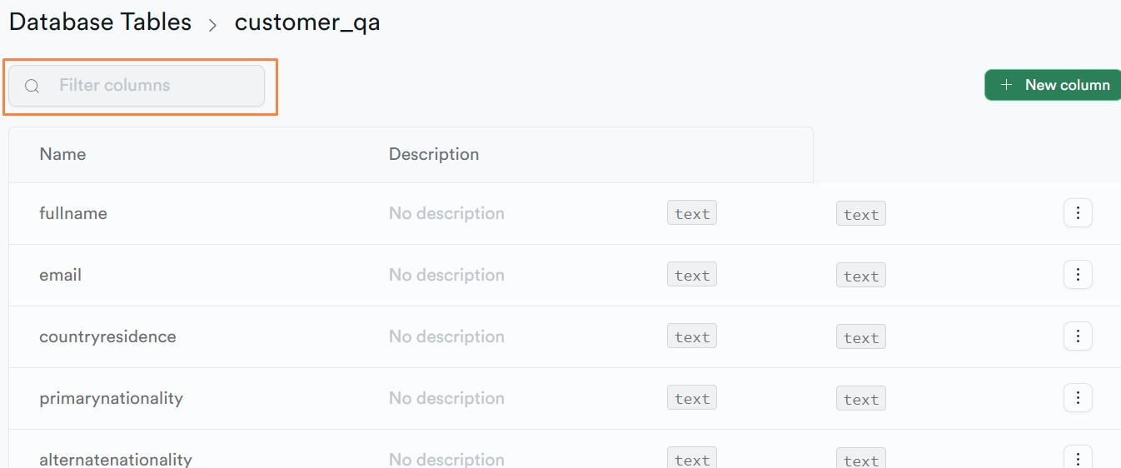
Task: Click the countryresidence column name
Action: click(107, 336)
